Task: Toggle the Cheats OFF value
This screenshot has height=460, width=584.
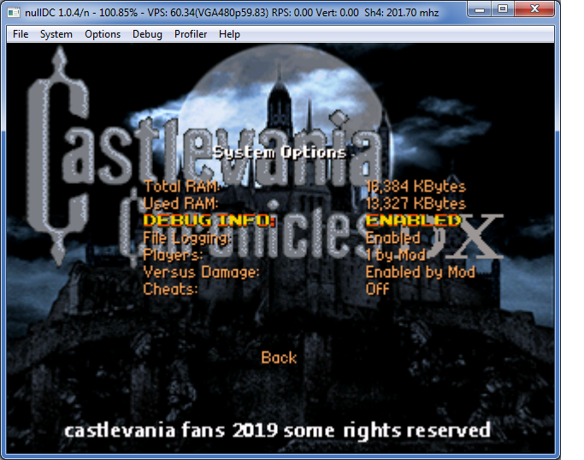Action: 377,289
